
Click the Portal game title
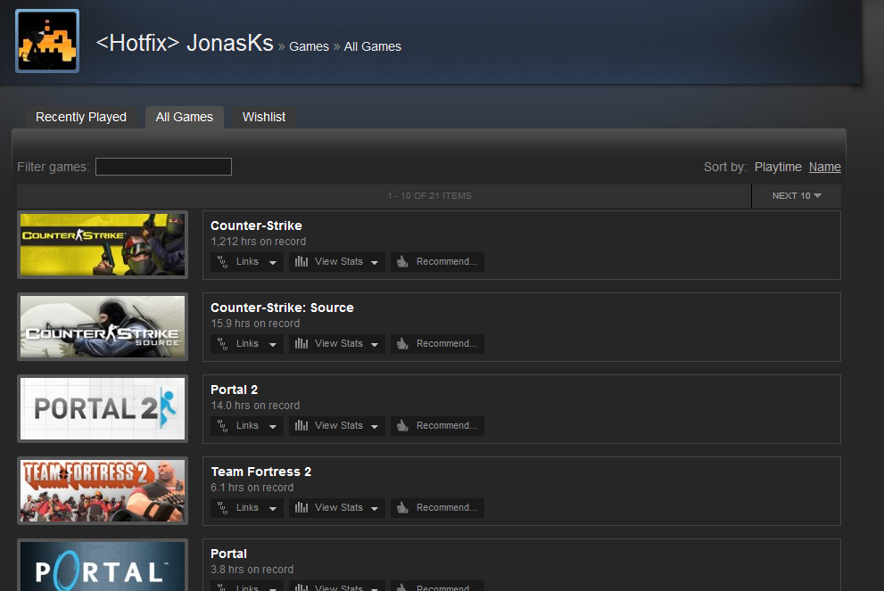click(x=229, y=554)
